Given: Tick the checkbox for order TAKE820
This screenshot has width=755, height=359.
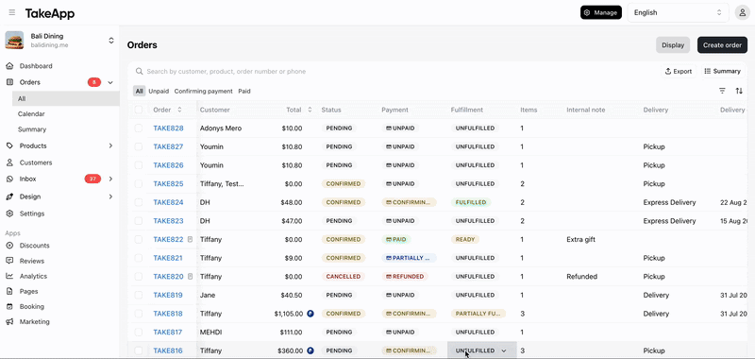Looking at the screenshot, I should pyautogui.click(x=139, y=277).
